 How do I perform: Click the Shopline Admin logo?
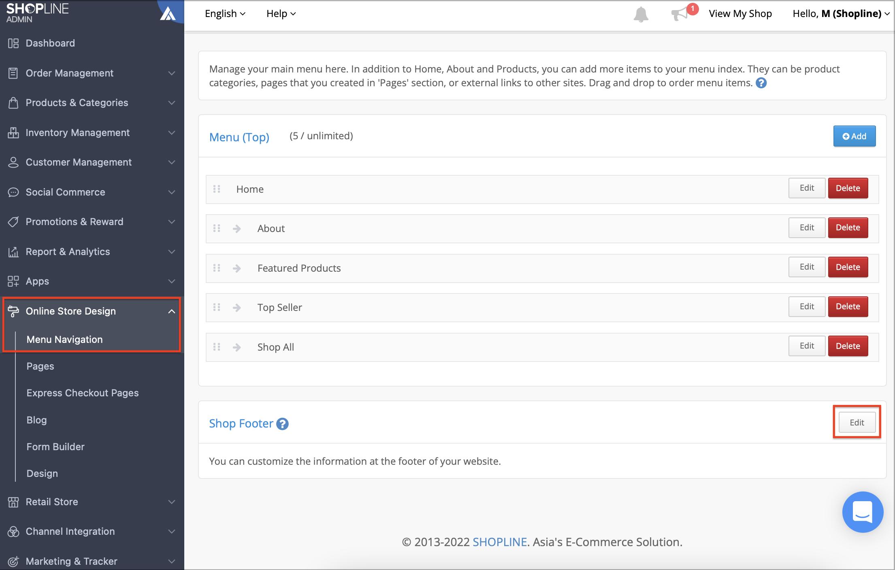coord(37,13)
